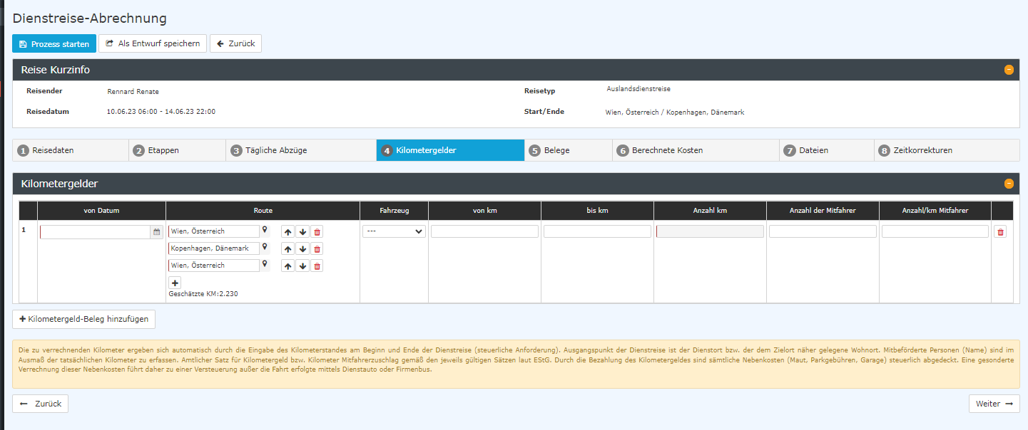Screen dimensions: 1028x430
Task: Add a new route stop with plus
Action: coord(175,283)
